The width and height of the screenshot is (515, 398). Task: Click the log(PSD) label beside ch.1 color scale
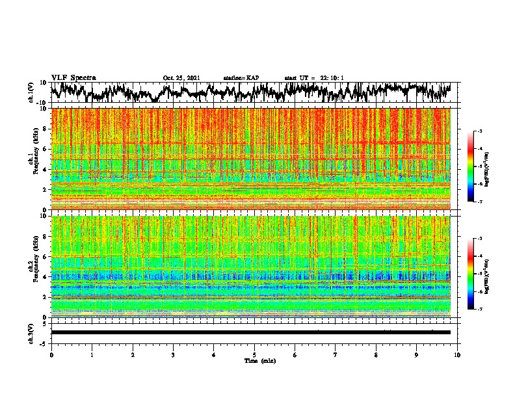click(487, 170)
